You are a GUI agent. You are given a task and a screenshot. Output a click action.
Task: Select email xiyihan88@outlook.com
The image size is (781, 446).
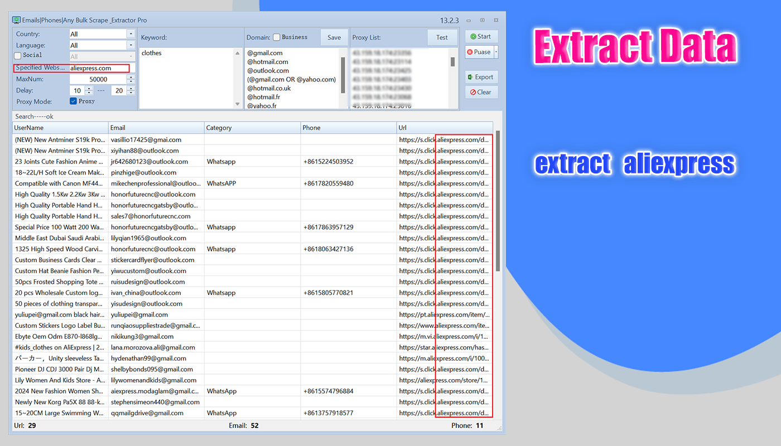tap(145, 151)
